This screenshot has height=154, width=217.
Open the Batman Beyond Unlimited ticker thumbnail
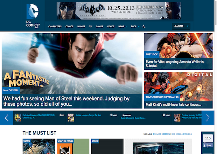(18, 118)
